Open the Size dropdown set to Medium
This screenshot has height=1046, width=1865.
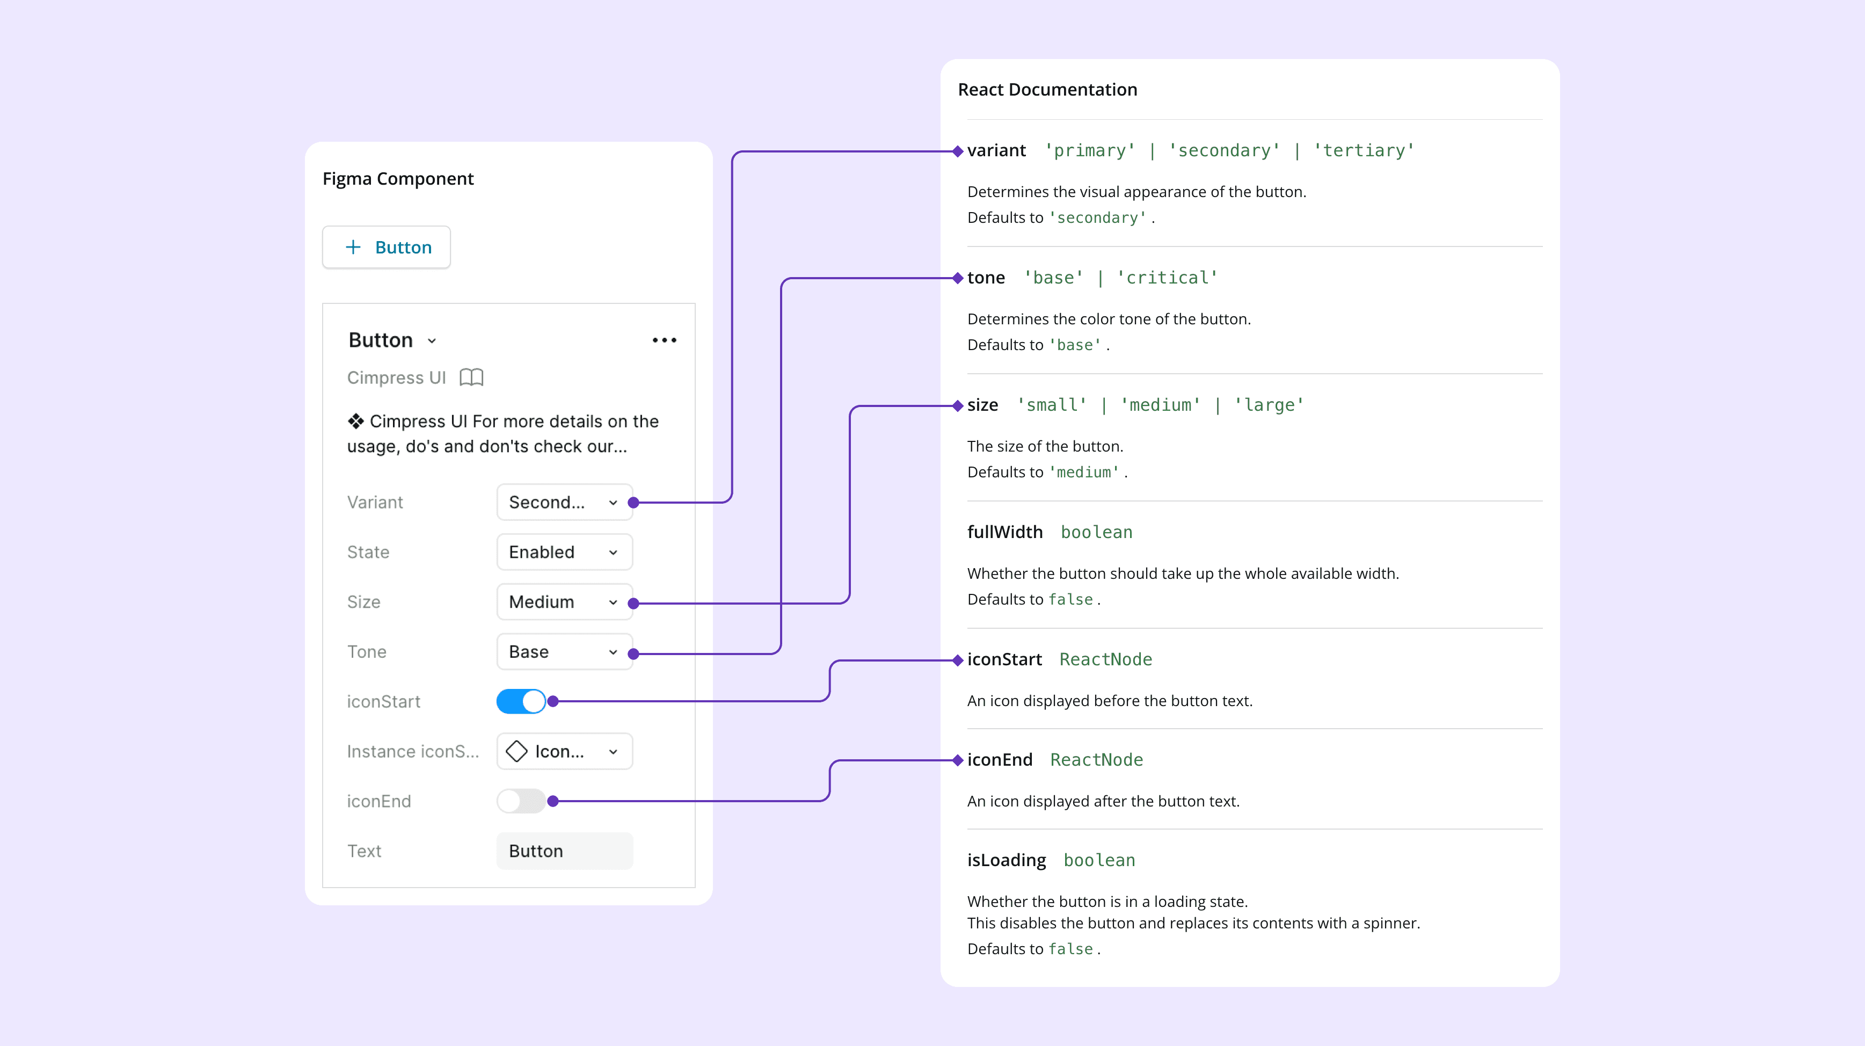click(x=564, y=602)
